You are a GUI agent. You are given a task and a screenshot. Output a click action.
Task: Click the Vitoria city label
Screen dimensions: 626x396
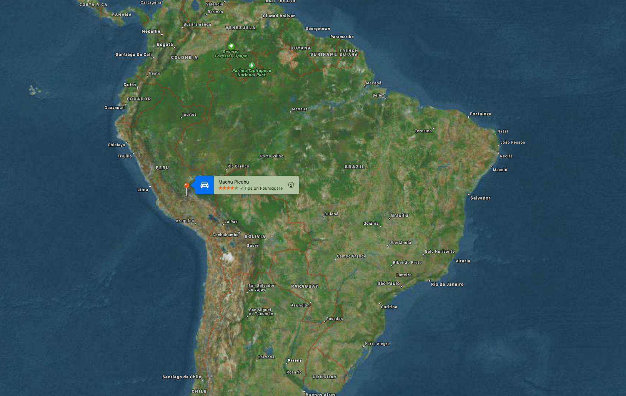[x=463, y=261]
